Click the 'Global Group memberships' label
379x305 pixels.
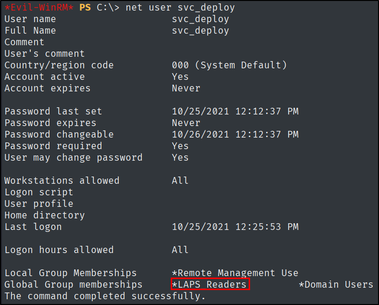pyautogui.click(x=74, y=284)
